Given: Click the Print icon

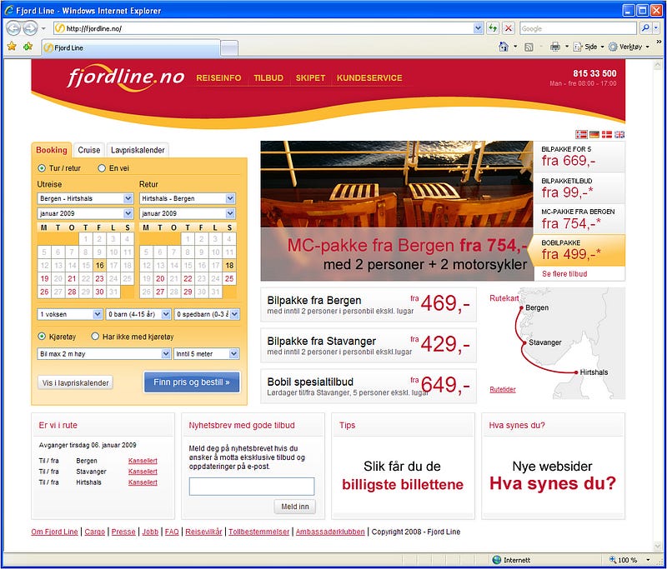Looking at the screenshot, I should [555, 47].
